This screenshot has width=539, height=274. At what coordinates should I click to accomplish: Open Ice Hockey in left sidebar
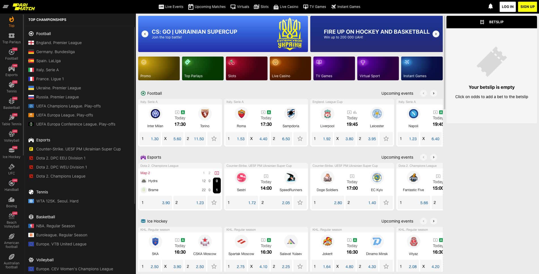pos(12,153)
